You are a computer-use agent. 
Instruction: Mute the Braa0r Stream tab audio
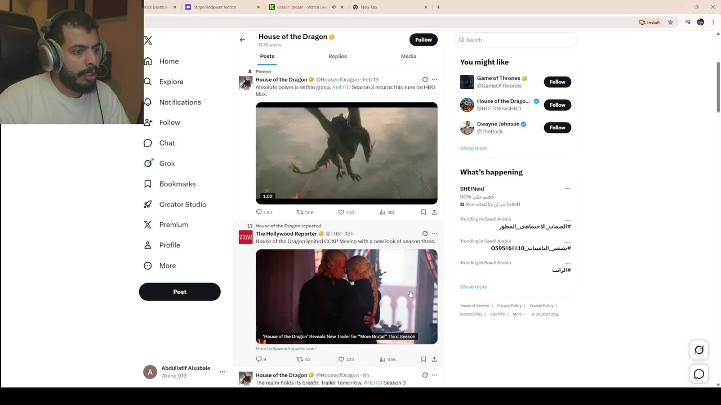(333, 7)
